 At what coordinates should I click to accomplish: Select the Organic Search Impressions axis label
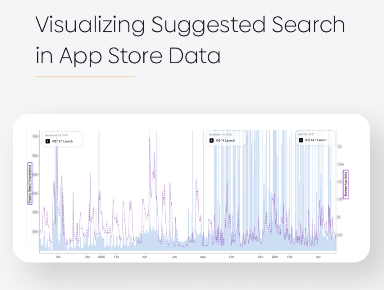[x=30, y=183]
